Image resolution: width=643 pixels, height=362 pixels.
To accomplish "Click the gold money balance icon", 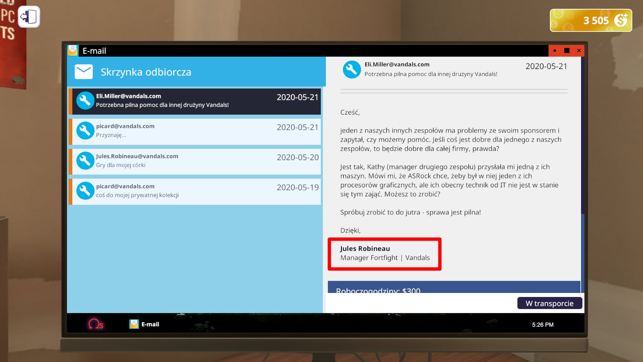I will pyautogui.click(x=621, y=20).
